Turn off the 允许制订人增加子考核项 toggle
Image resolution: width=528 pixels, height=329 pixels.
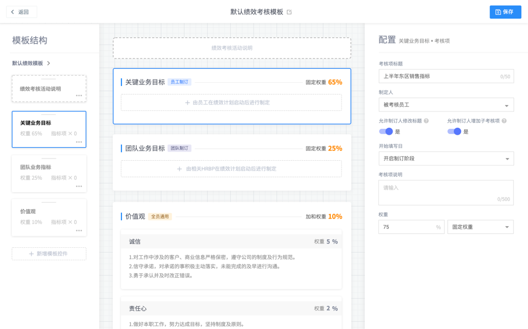coord(454,131)
